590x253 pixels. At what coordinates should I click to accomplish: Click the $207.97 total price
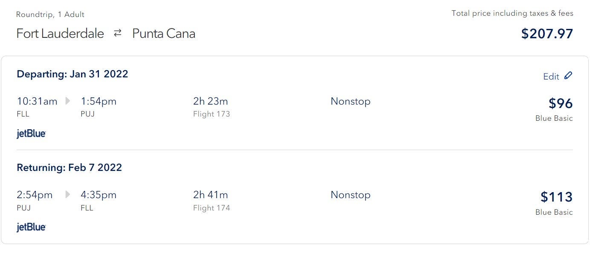point(547,34)
